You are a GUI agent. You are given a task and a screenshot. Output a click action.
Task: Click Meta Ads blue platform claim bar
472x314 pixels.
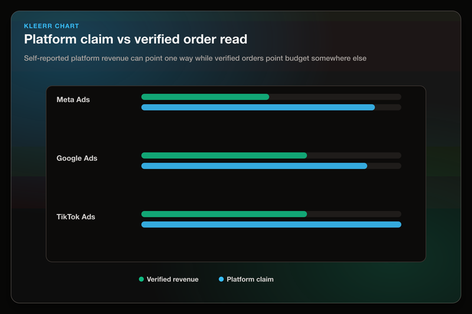click(258, 107)
